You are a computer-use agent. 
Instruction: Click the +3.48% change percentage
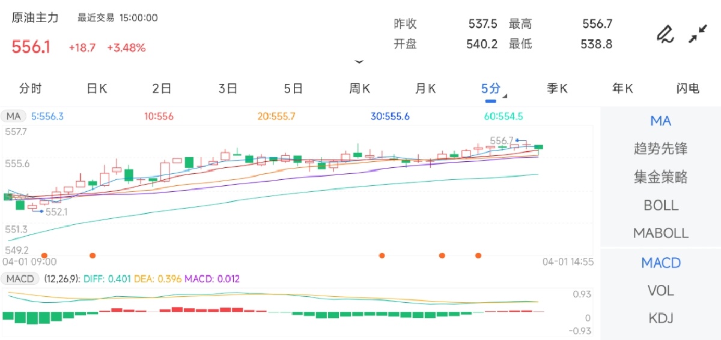click(126, 48)
